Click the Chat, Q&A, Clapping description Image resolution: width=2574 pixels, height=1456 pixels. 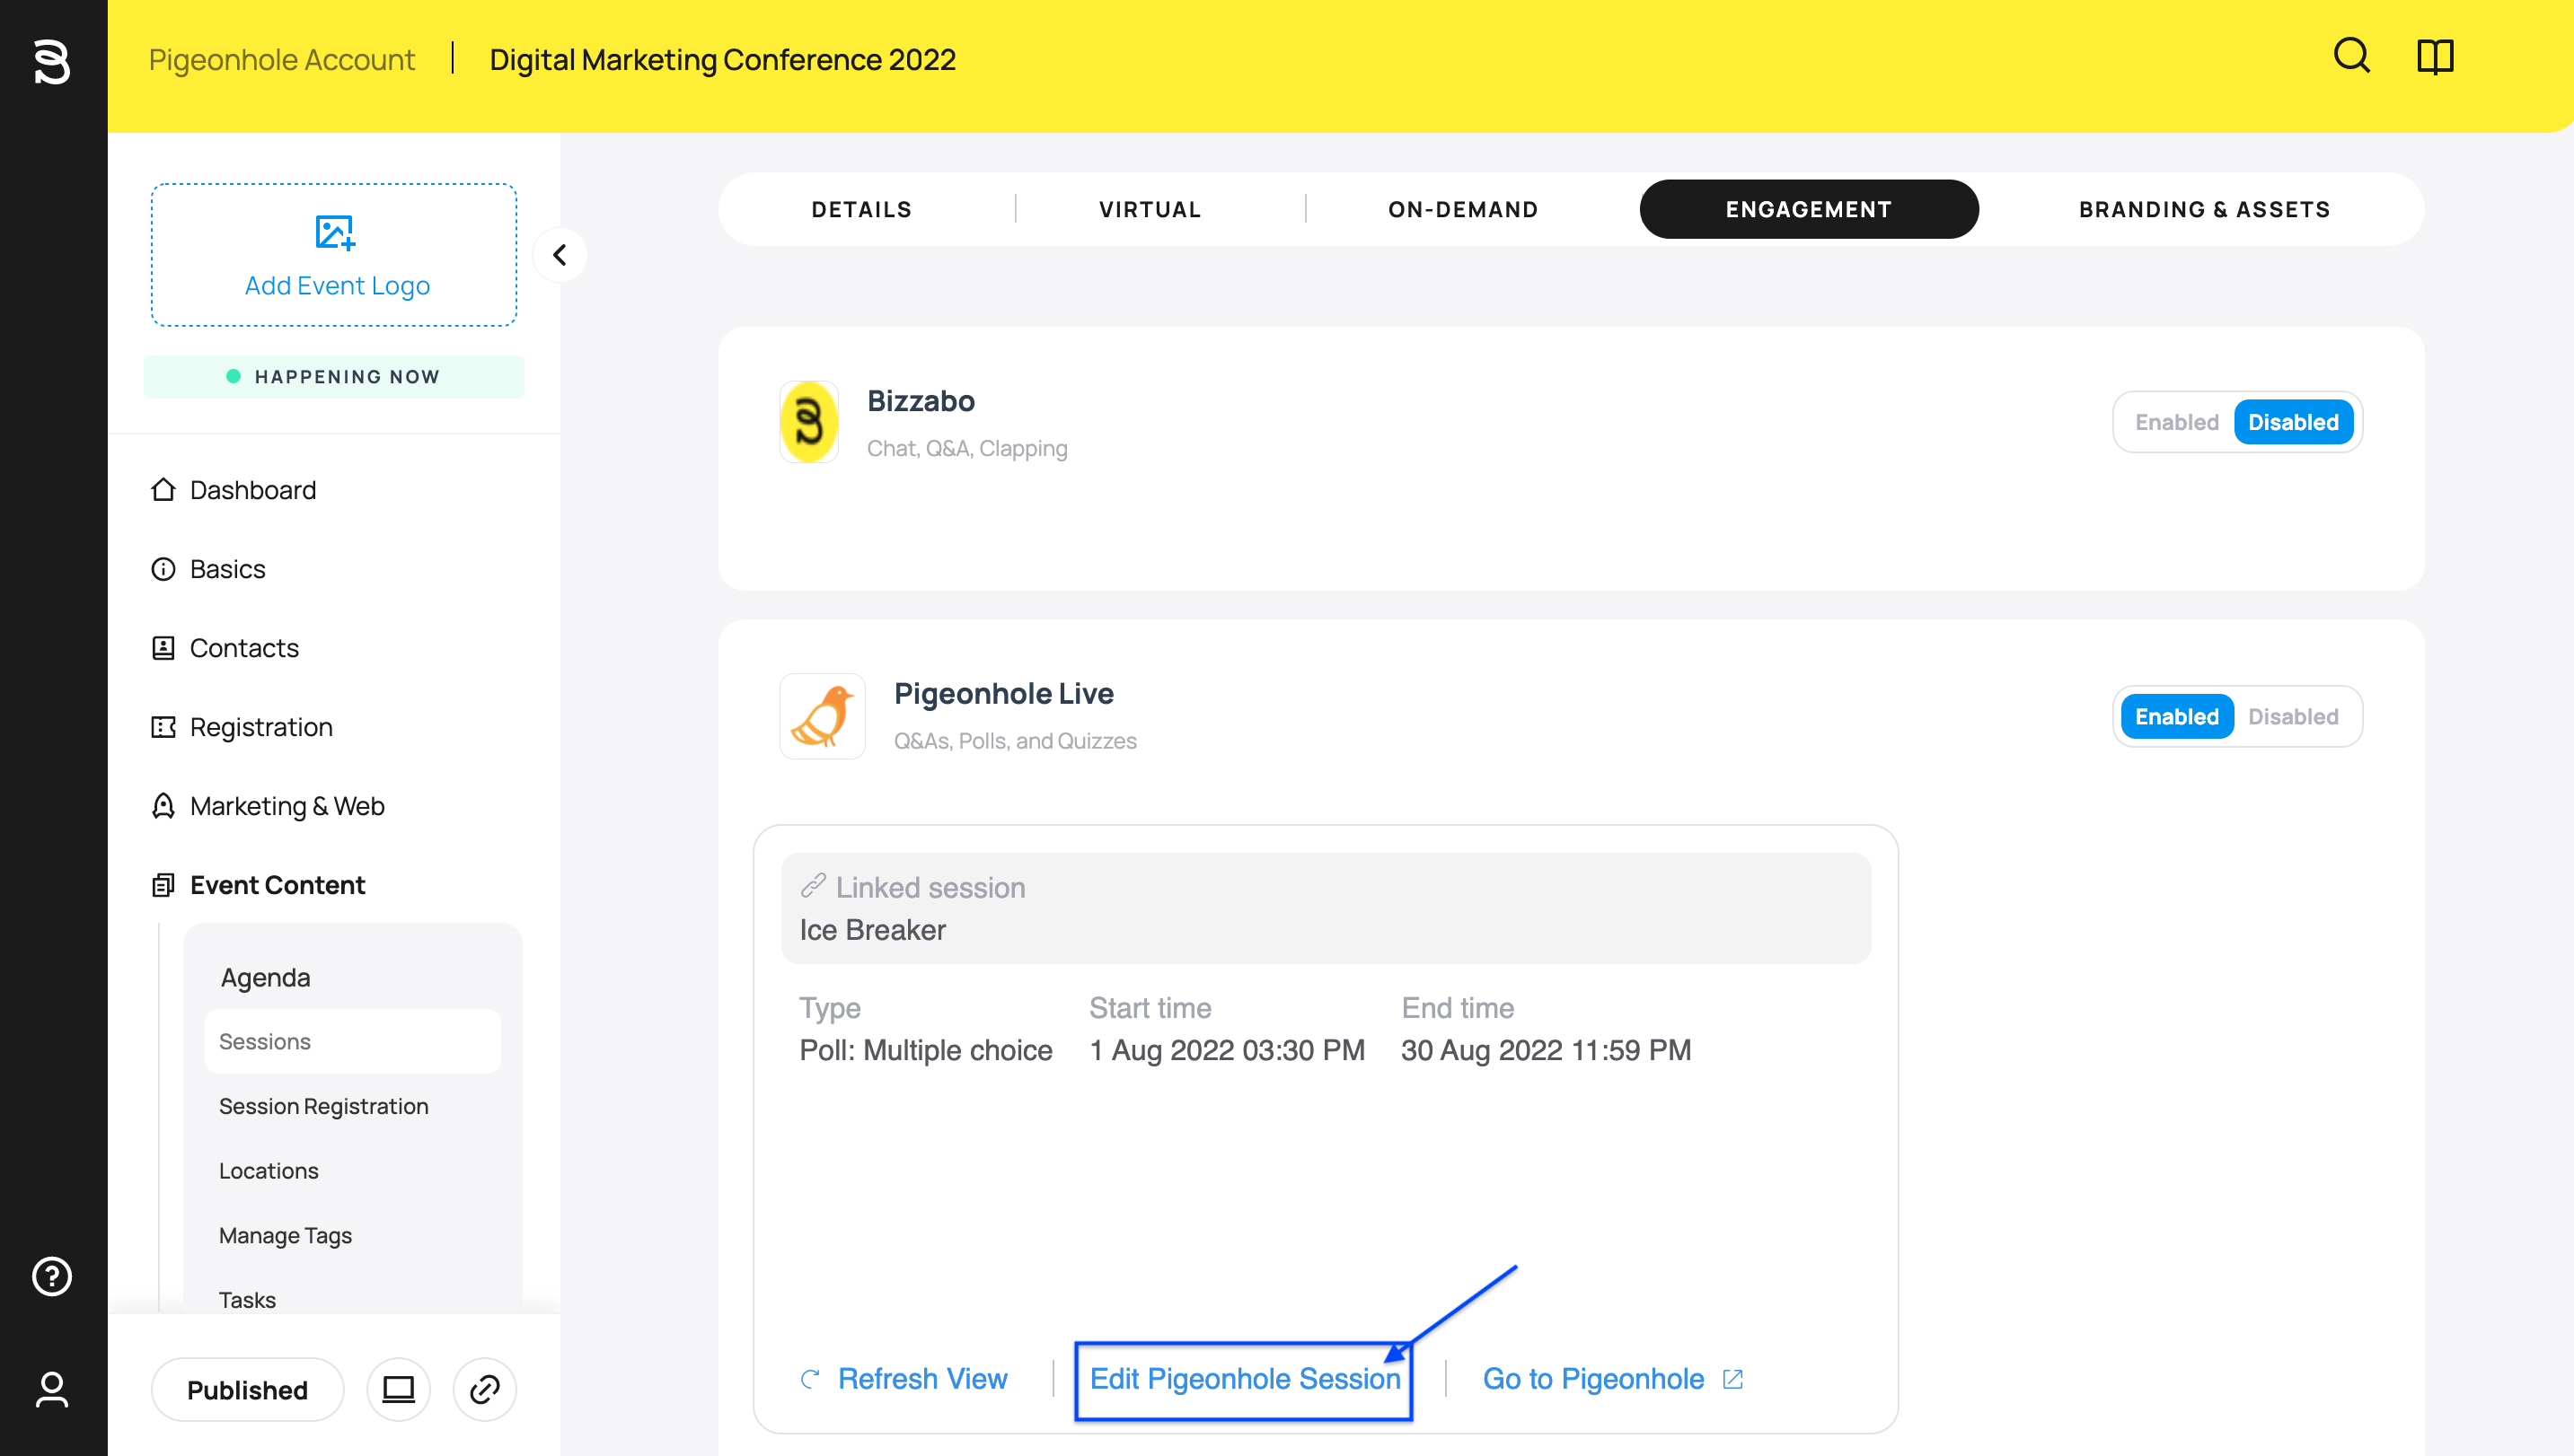click(966, 448)
